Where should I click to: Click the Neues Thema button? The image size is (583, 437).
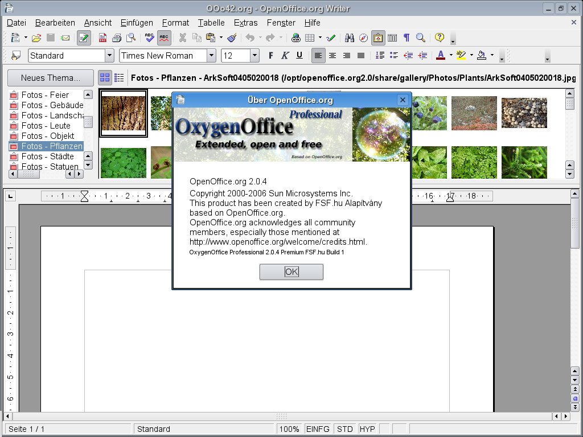50,77
